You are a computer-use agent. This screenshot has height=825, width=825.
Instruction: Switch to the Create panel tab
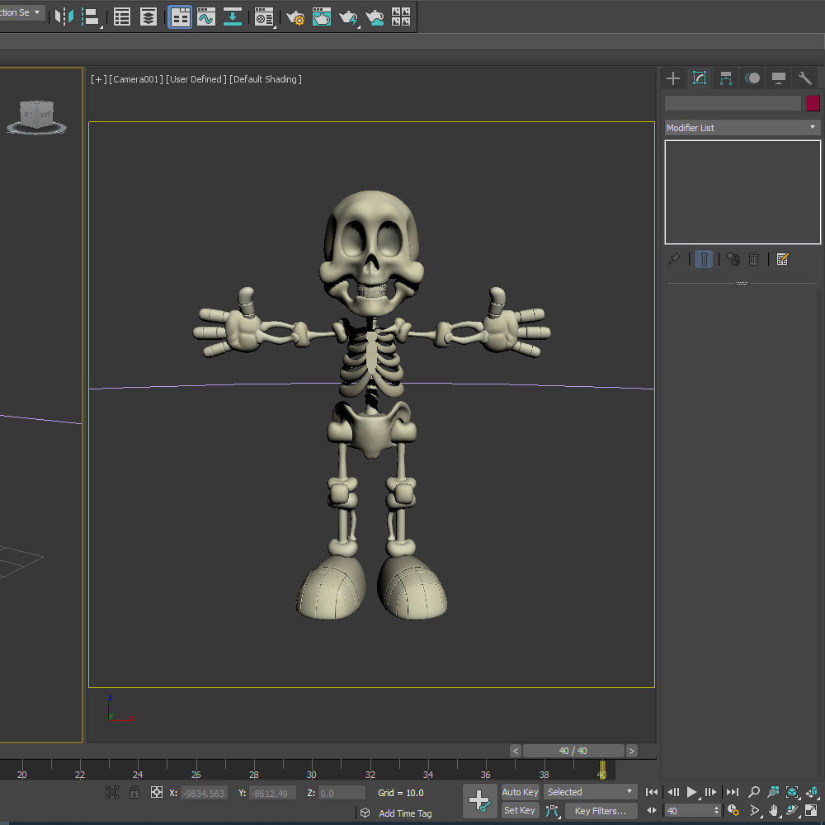click(673, 78)
